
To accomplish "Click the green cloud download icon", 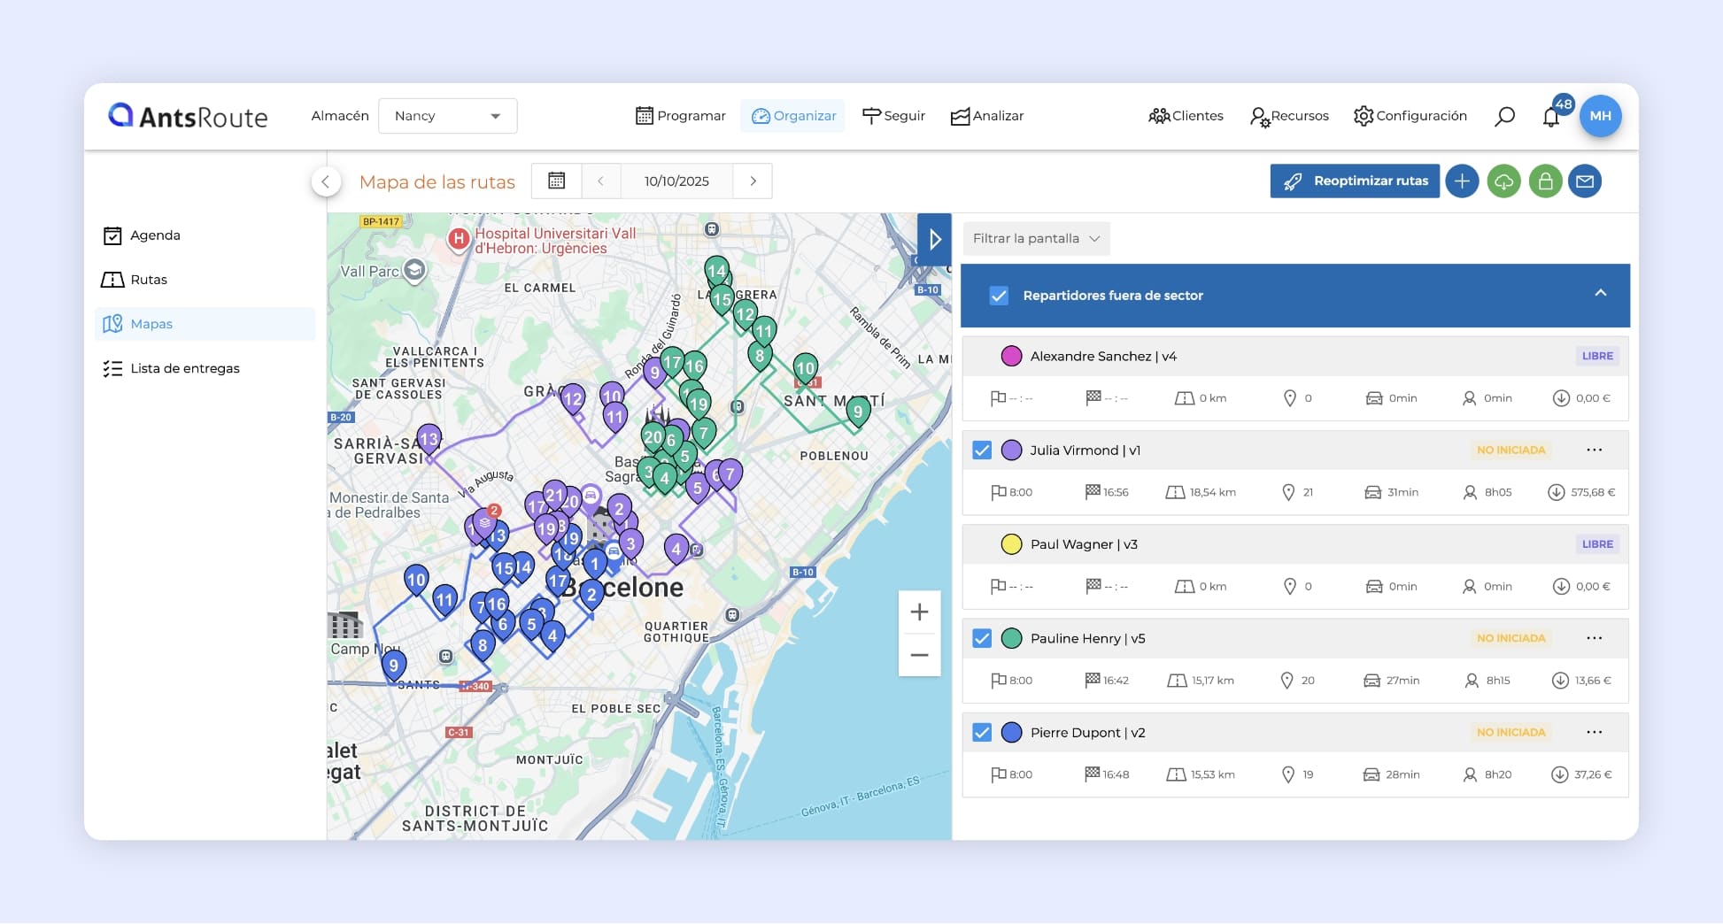I will tap(1503, 181).
